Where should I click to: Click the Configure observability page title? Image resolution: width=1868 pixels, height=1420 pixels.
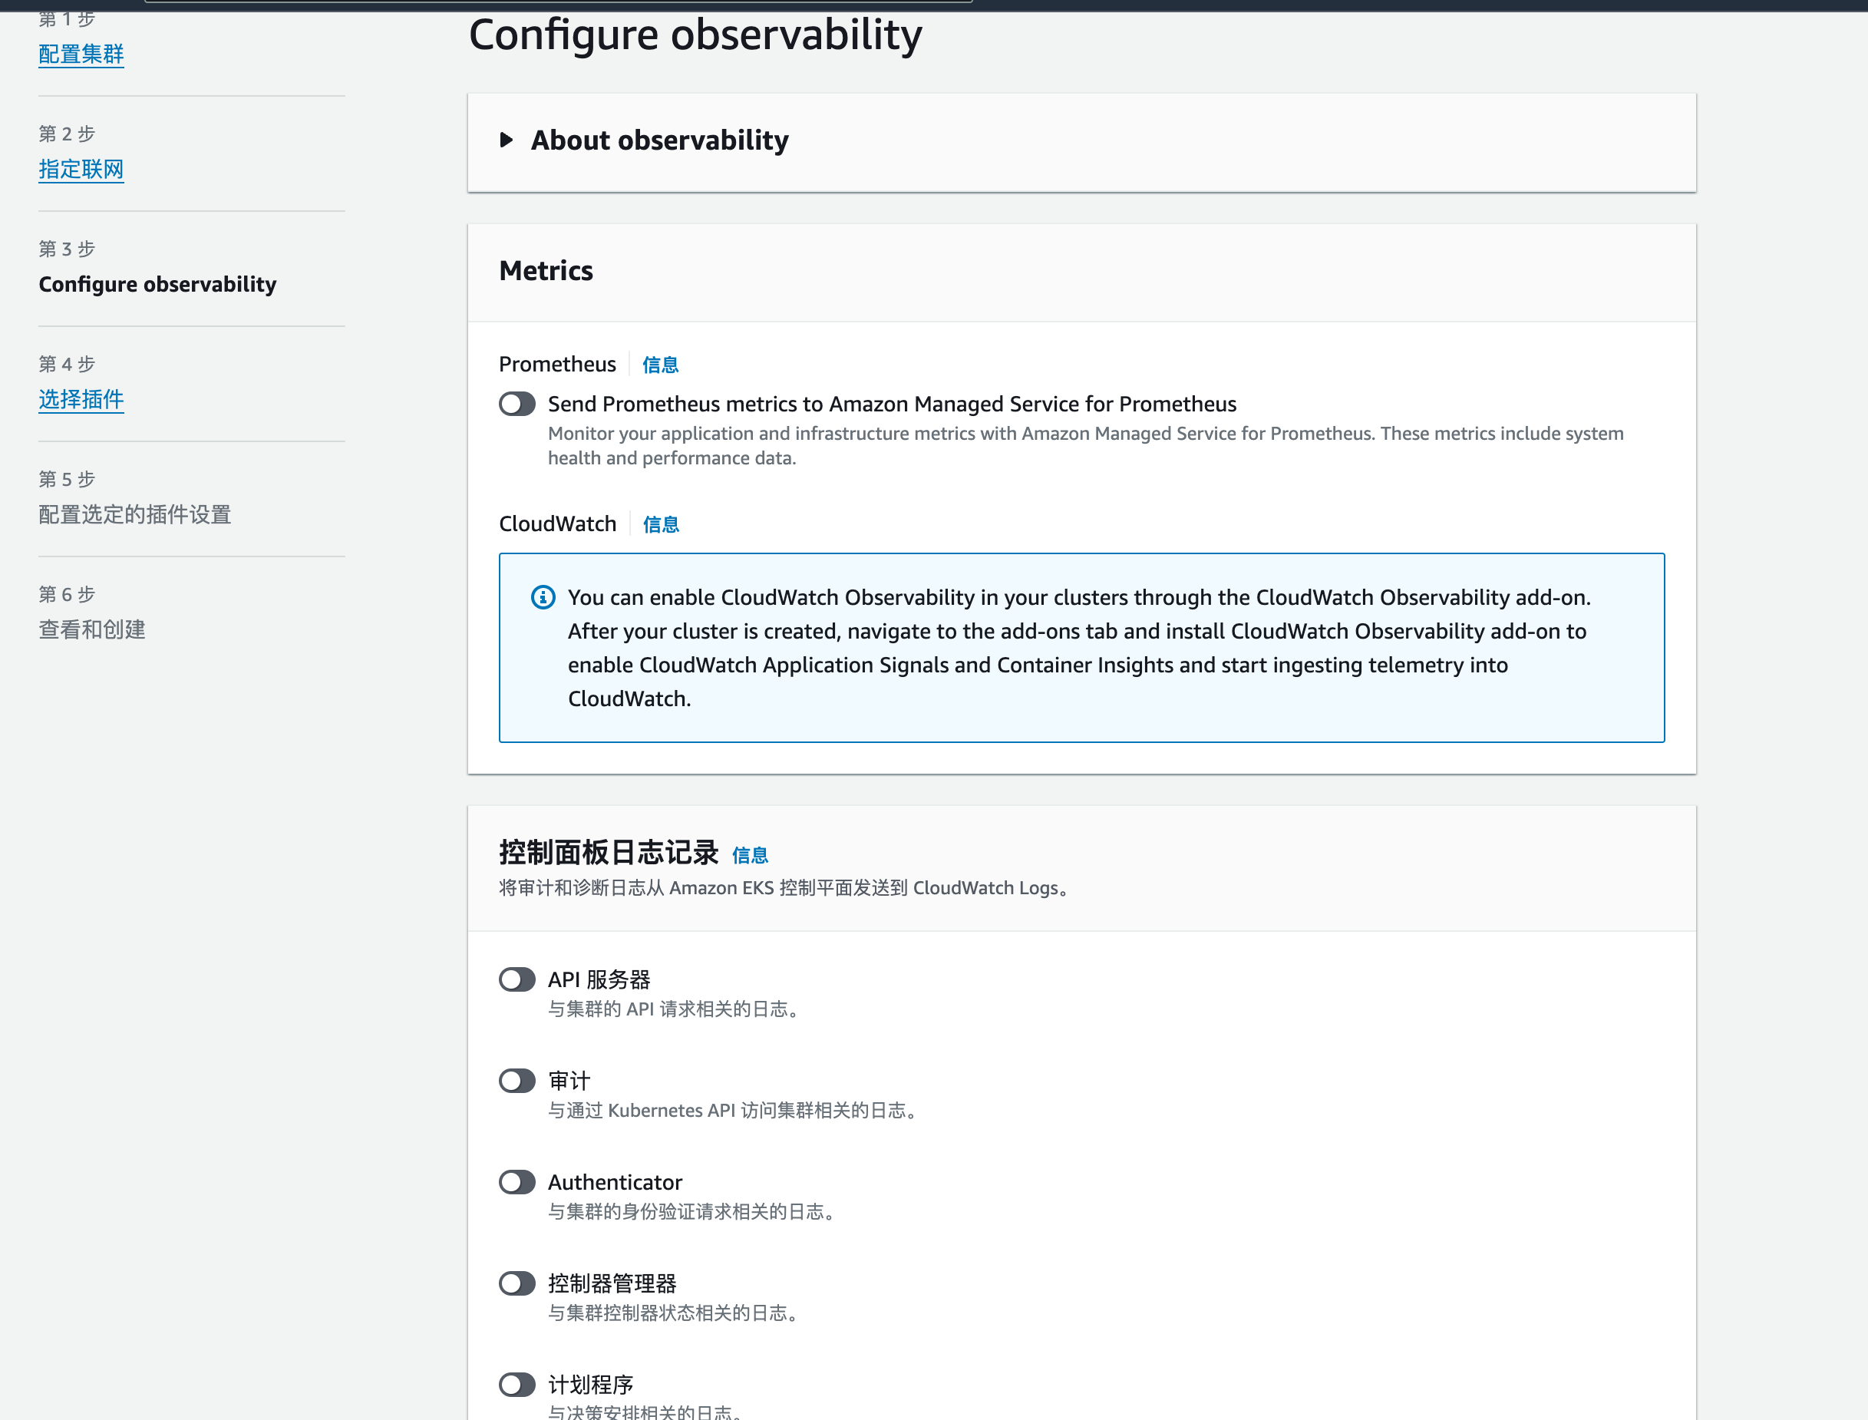pos(695,35)
